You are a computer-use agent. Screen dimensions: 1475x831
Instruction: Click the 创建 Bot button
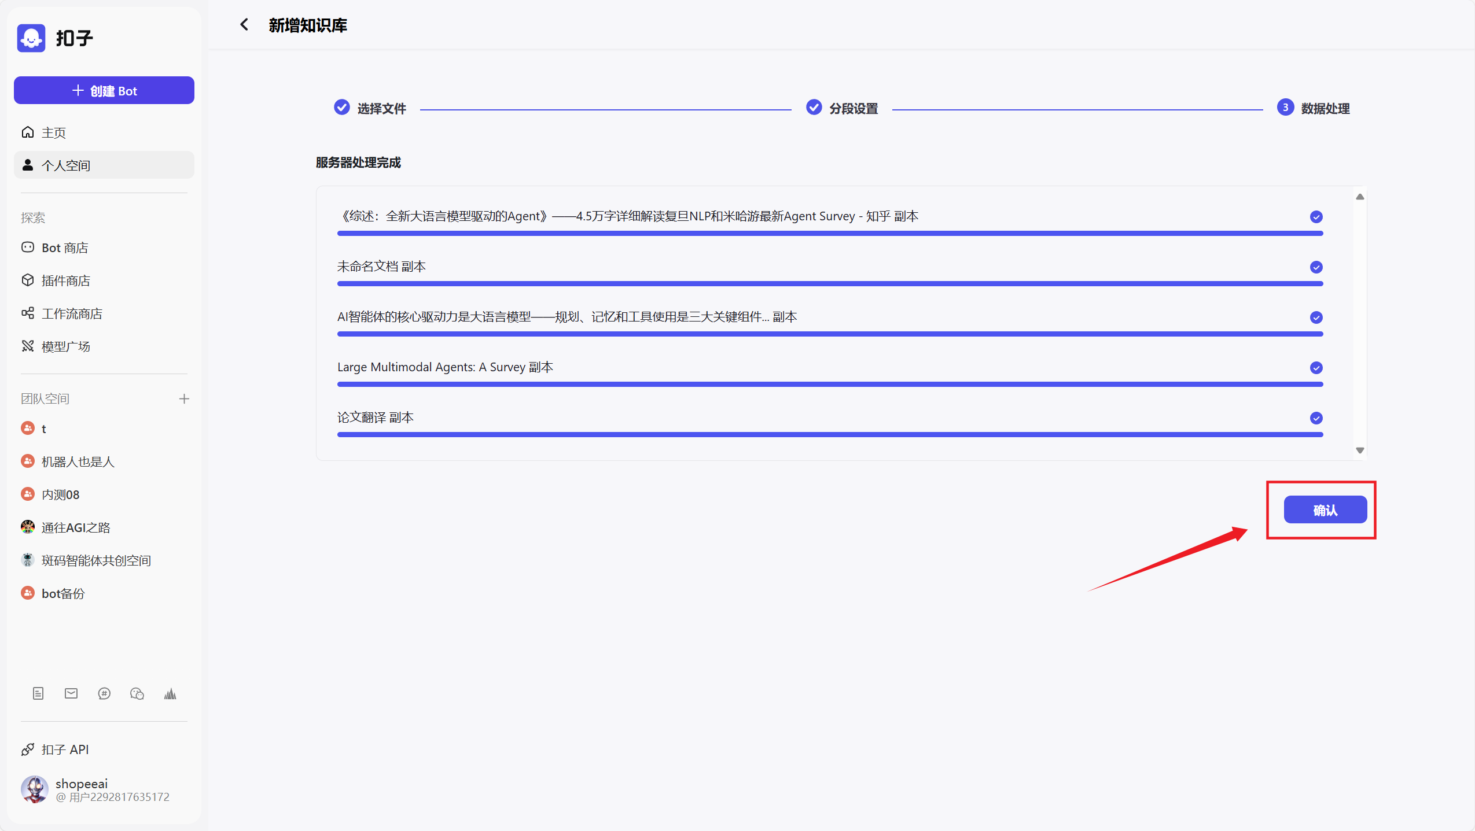click(104, 91)
